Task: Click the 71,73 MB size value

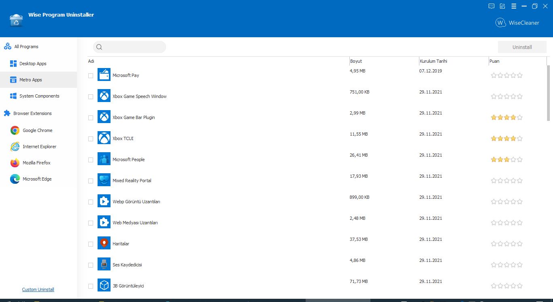Action: (x=359, y=281)
